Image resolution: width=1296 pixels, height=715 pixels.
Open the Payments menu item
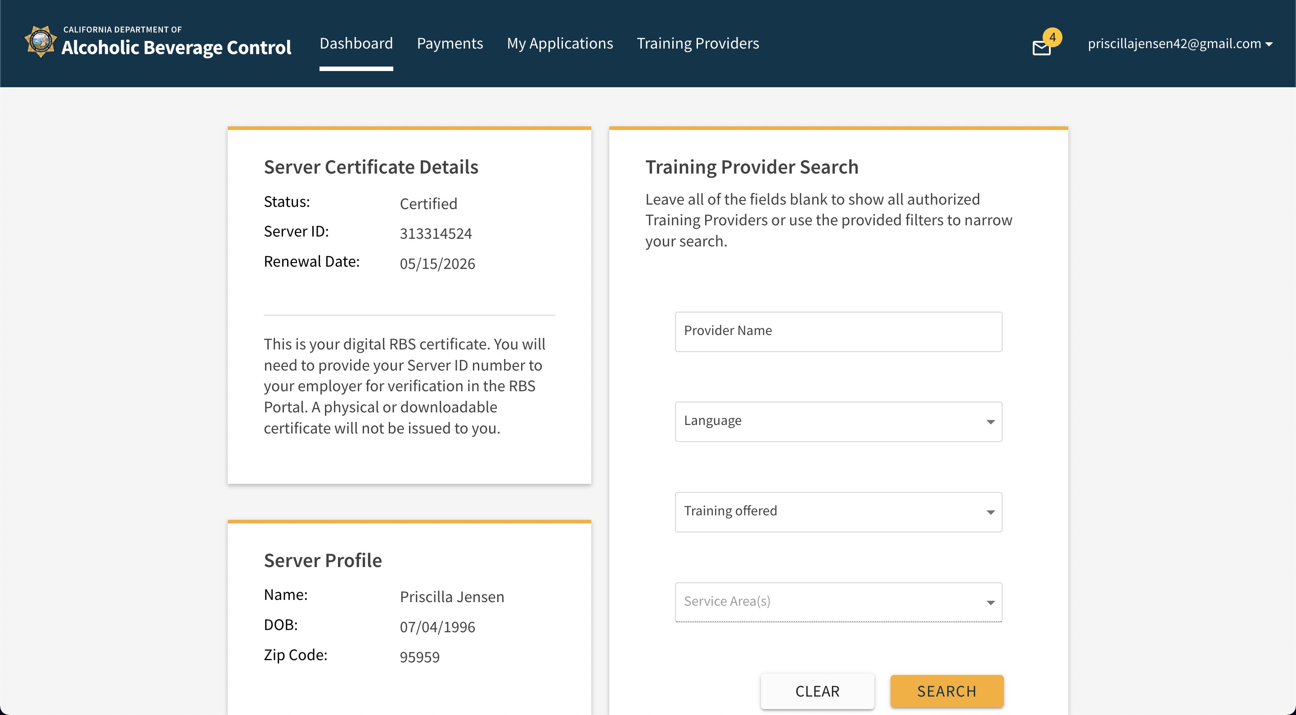[449, 43]
